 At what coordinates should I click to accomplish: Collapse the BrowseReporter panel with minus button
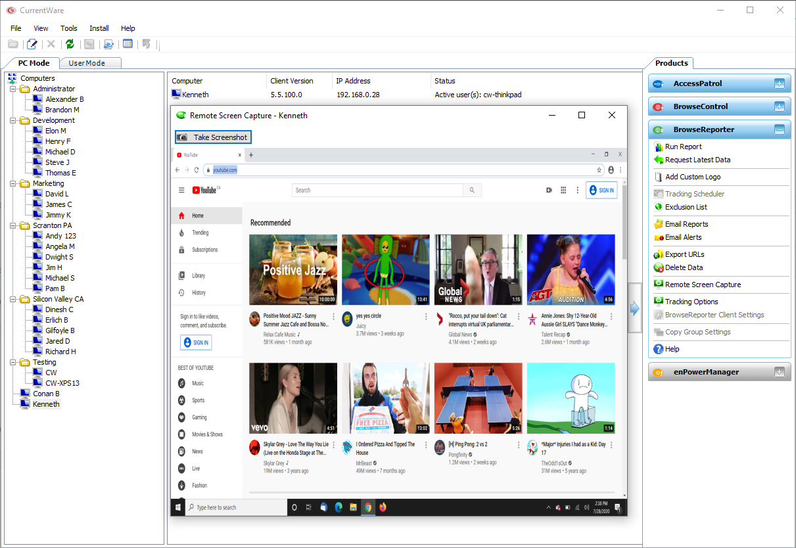click(780, 129)
